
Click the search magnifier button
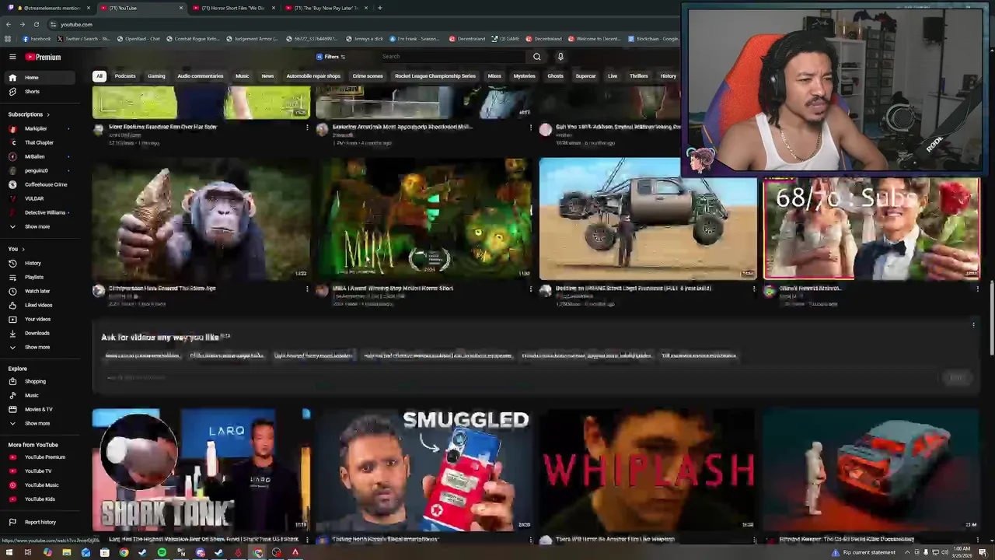[536, 57]
